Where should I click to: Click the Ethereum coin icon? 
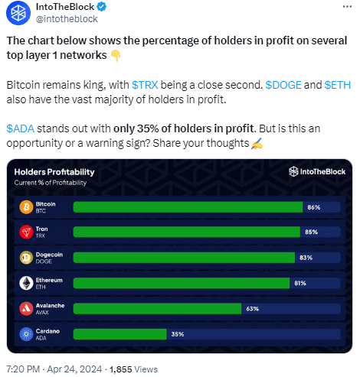[26, 283]
